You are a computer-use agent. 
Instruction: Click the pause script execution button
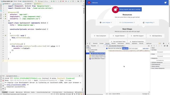pyautogui.click(x=152, y=46)
